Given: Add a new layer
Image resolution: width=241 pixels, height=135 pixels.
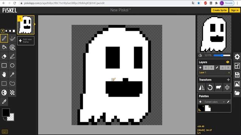Looking at the screenshot, I should (200, 67).
